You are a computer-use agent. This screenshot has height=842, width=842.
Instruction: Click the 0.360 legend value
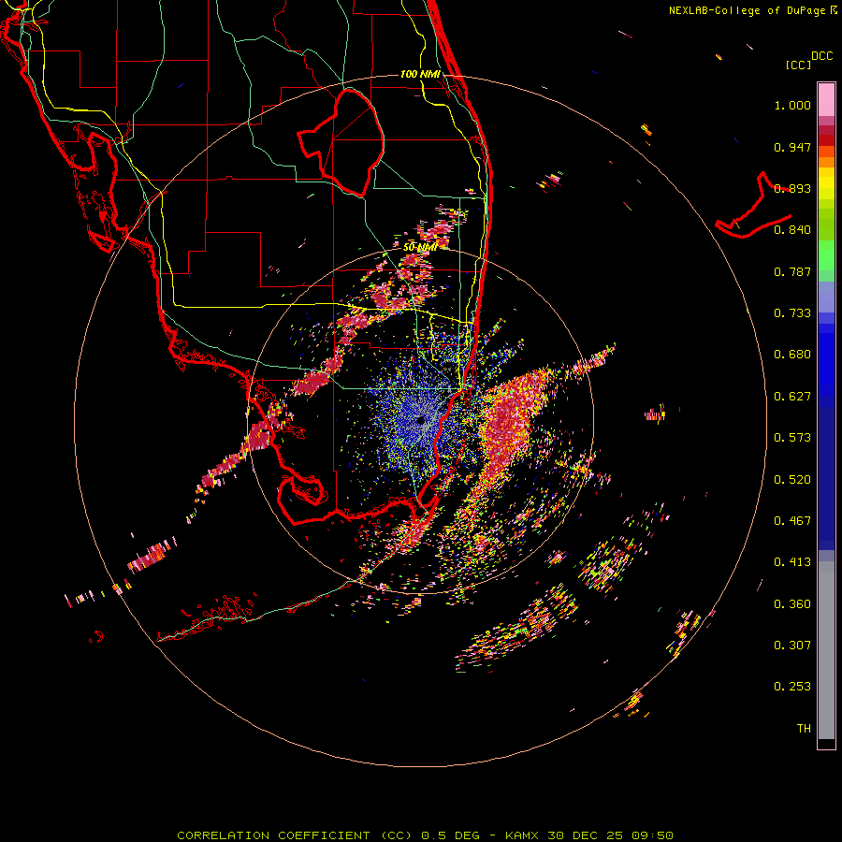792,604
